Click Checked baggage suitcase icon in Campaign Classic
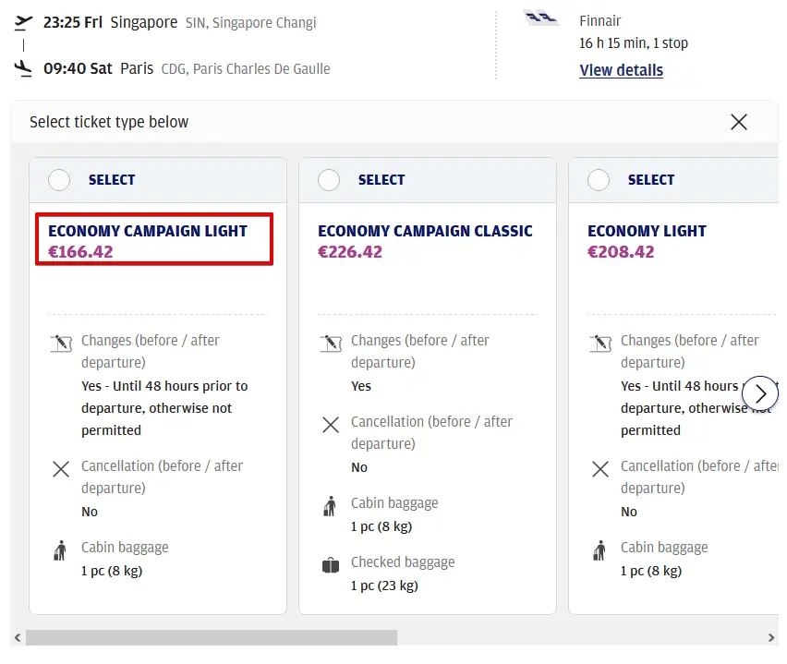The height and width of the screenshot is (664, 787). (x=331, y=565)
